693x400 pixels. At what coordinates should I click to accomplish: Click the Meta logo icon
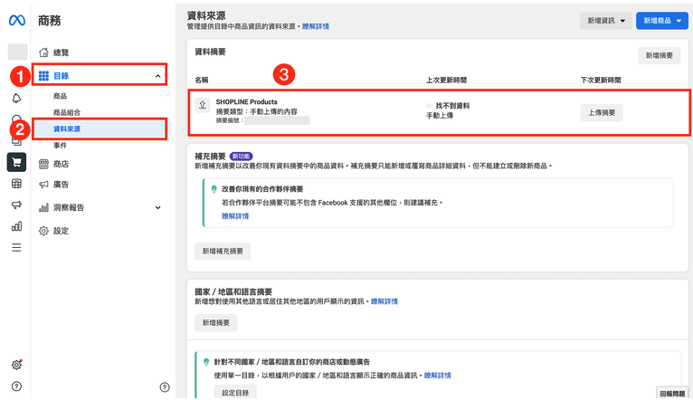[x=17, y=20]
